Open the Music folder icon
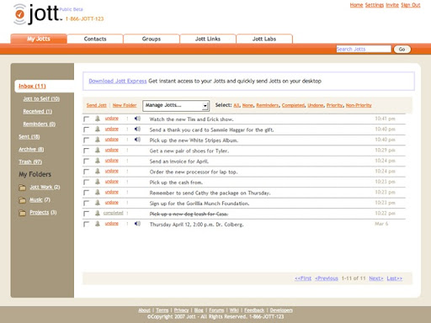Viewport: 431px width, 323px height. point(22,200)
